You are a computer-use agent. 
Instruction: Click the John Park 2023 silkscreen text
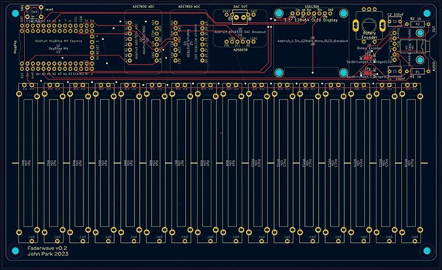(48, 254)
